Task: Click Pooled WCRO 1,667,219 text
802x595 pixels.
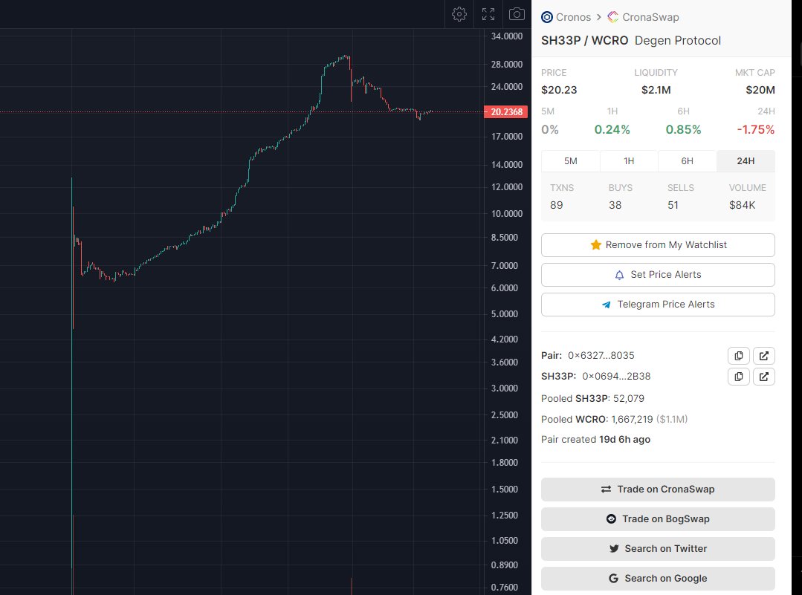Action: tap(614, 419)
